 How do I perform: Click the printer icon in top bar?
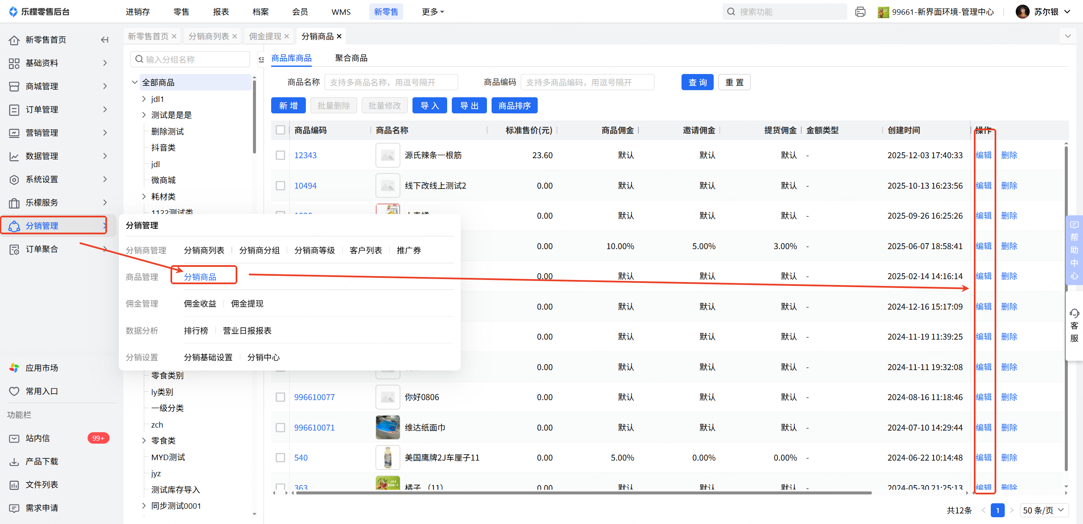tap(860, 12)
